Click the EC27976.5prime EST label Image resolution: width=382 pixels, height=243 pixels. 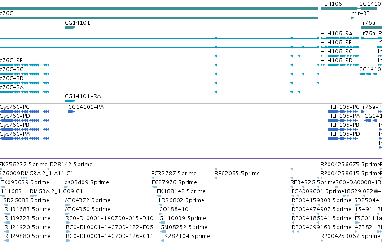click(x=174, y=182)
